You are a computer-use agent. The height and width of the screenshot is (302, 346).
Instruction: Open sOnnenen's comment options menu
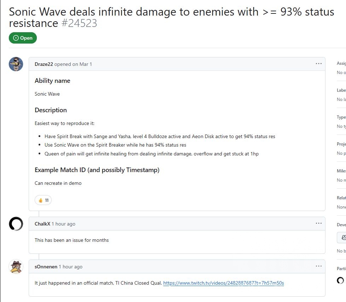(x=319, y=266)
